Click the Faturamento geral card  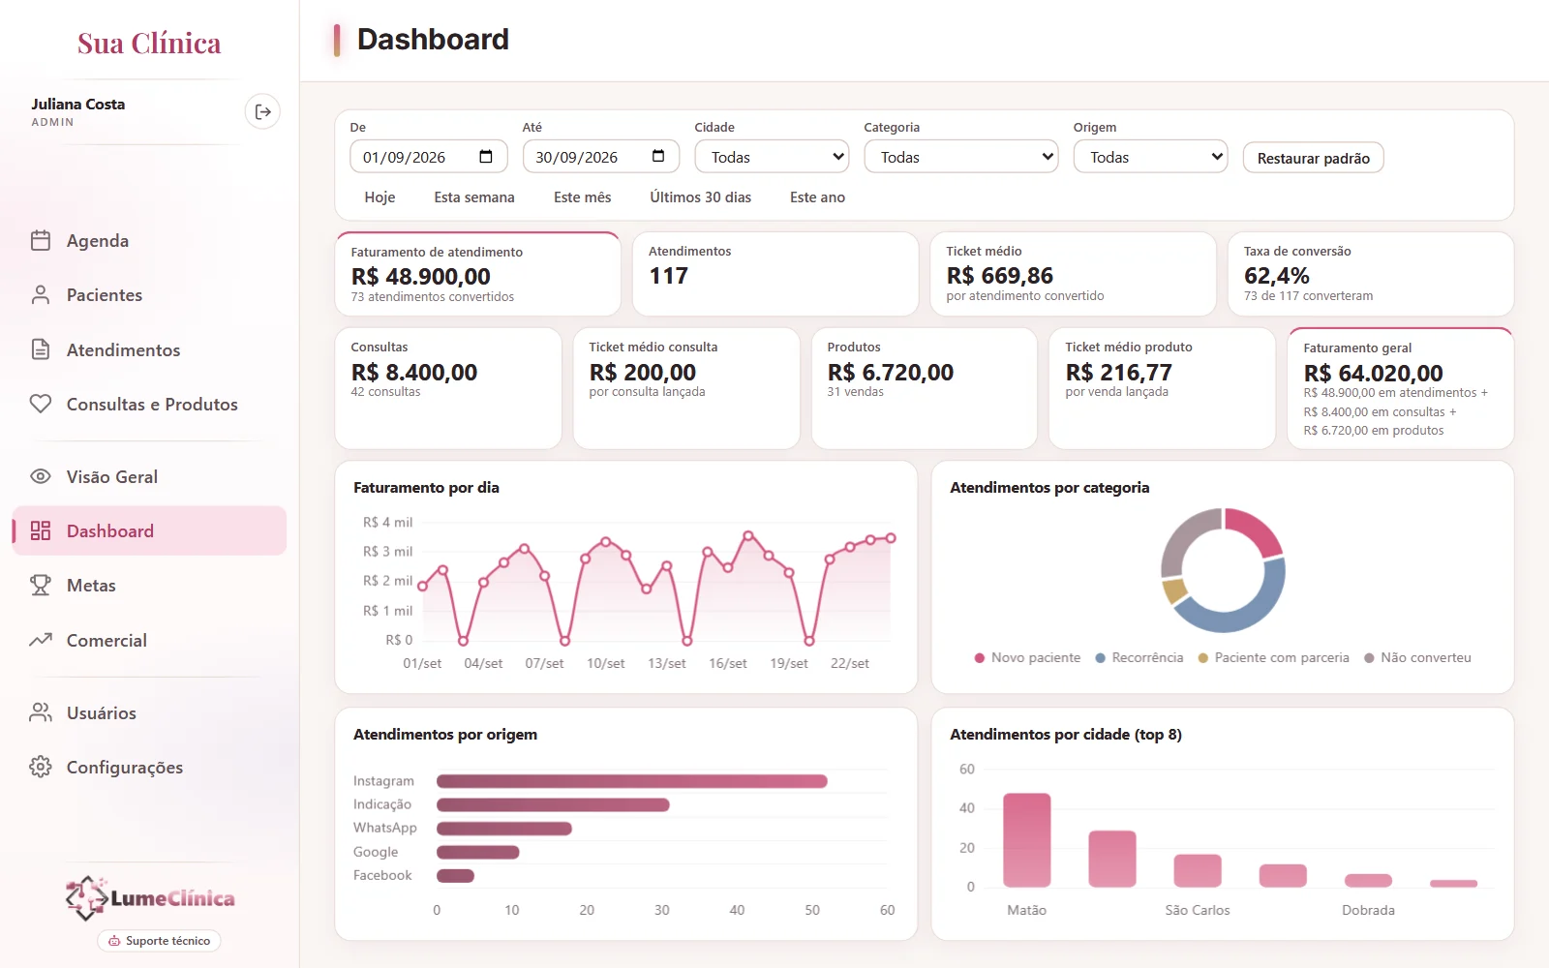point(1400,388)
